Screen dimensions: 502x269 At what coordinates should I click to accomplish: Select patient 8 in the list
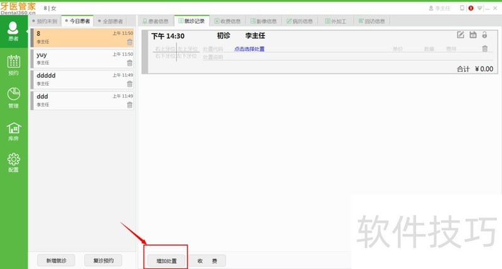pos(82,38)
